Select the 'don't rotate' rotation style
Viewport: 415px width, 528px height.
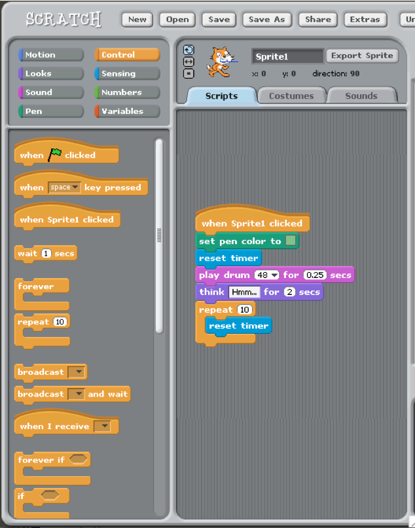pyautogui.click(x=189, y=73)
